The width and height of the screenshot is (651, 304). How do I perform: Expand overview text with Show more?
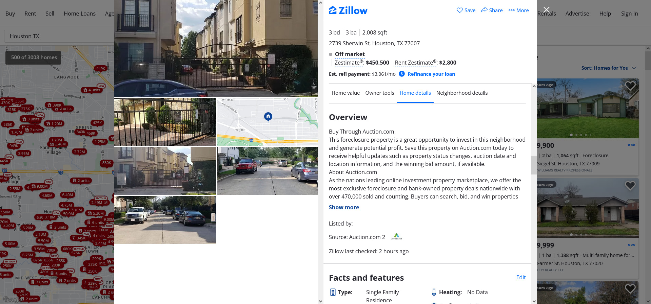click(x=344, y=207)
